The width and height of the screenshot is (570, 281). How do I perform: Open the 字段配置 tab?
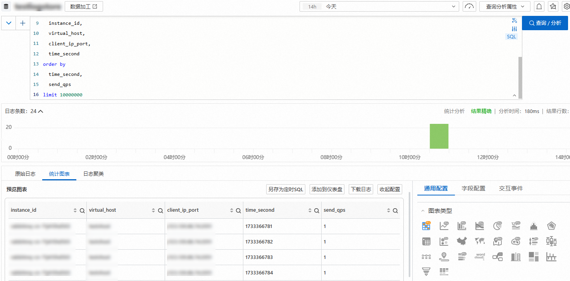(474, 188)
